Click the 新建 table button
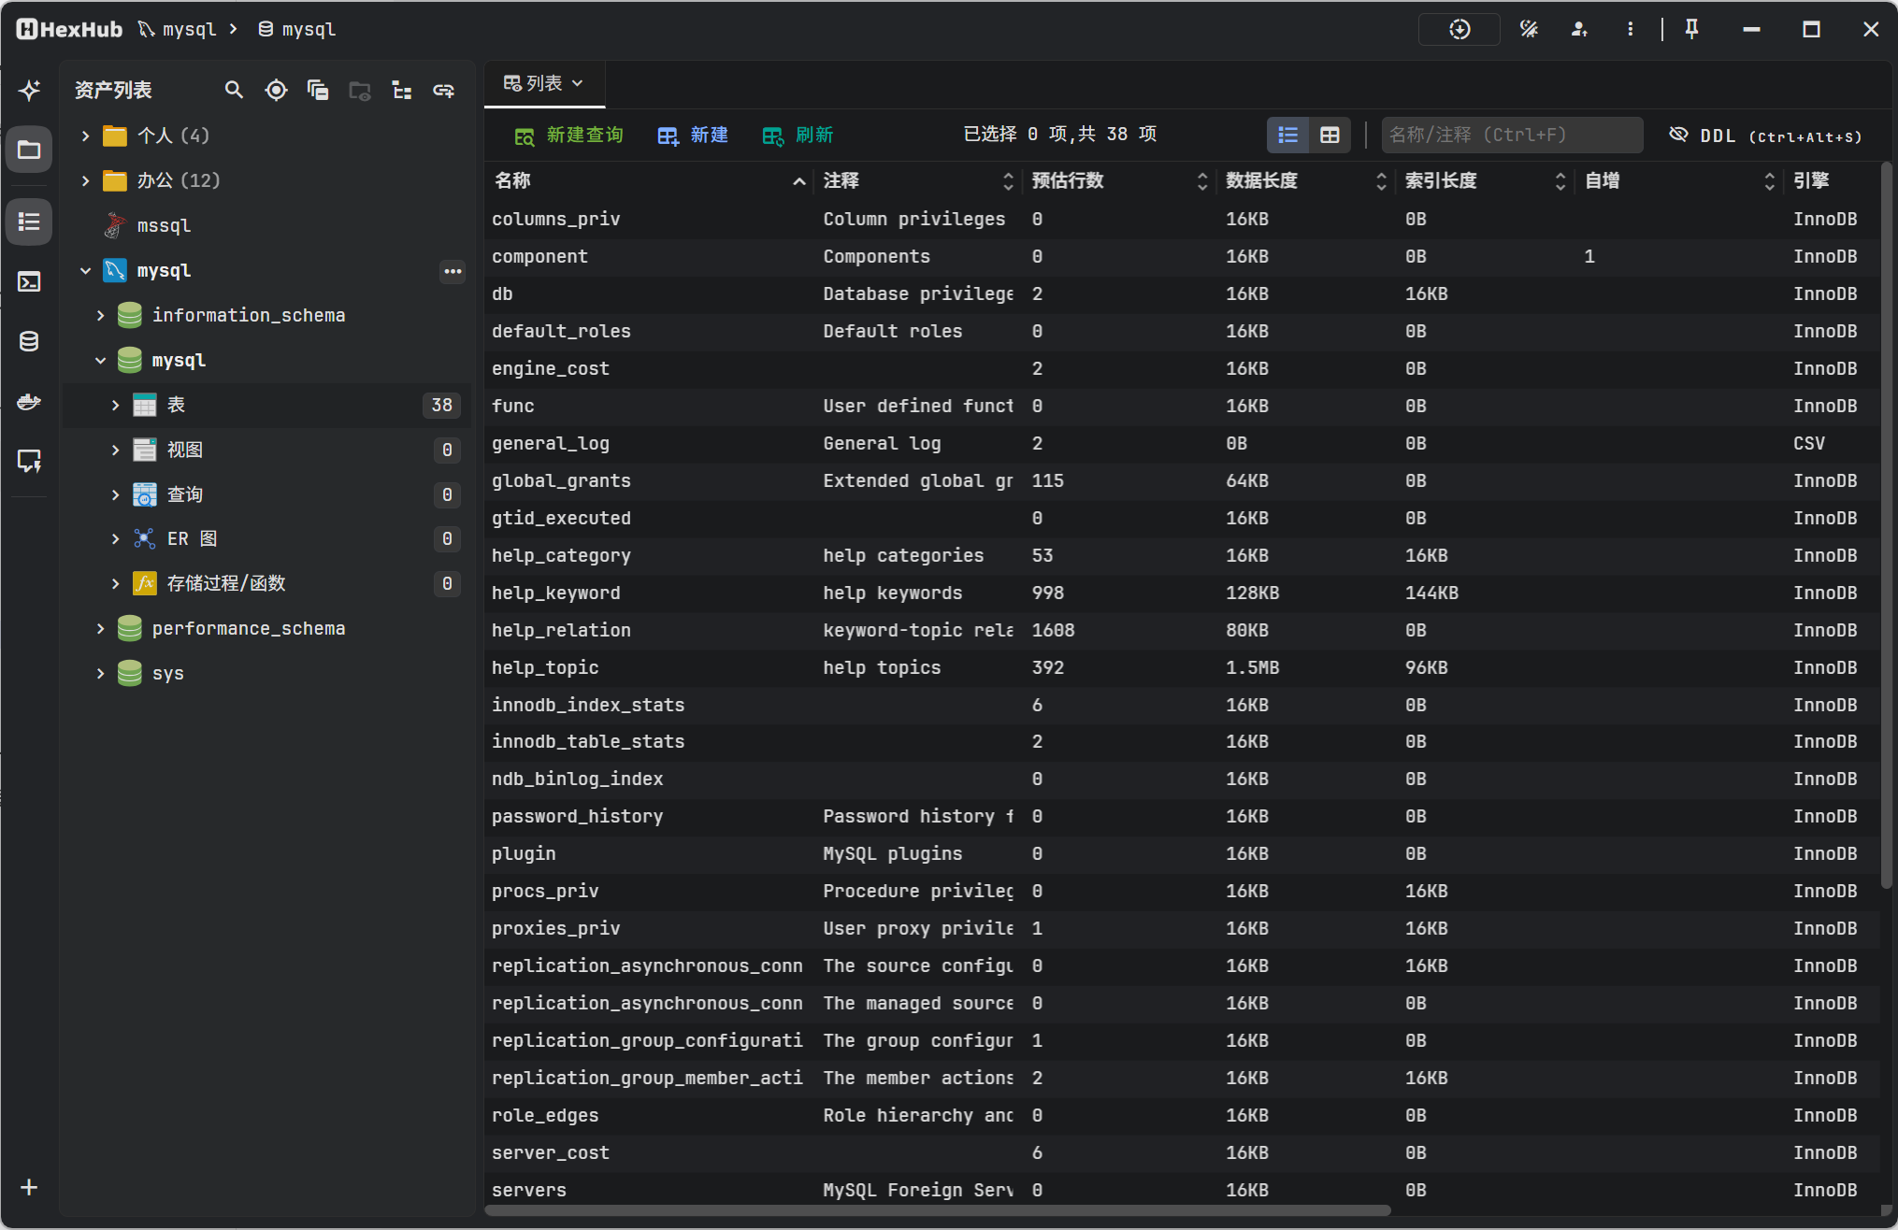1898x1230 pixels. 693,136
